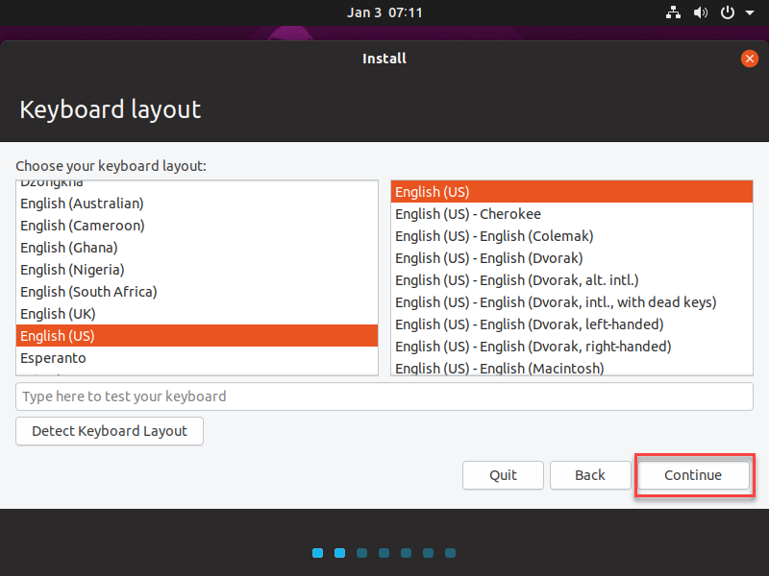Click Detect Keyboard Layout button
This screenshot has width=769, height=576.
pyautogui.click(x=110, y=431)
